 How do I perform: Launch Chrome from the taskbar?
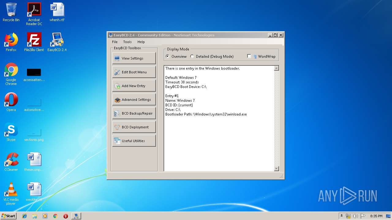[x=55, y=216]
